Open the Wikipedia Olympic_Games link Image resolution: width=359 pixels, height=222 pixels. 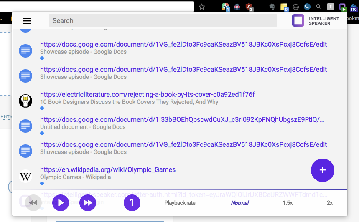coord(108,169)
